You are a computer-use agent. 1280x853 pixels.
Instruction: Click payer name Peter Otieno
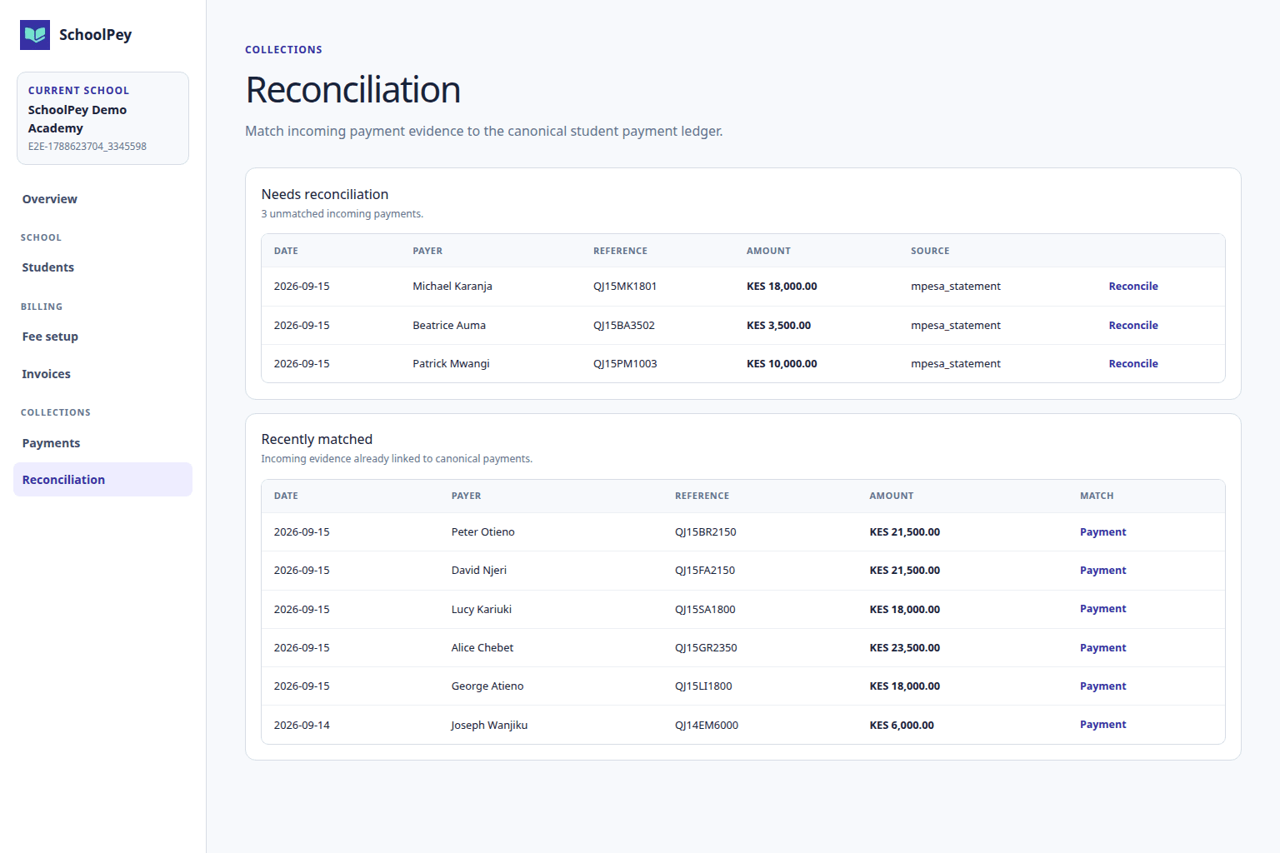pyautogui.click(x=483, y=532)
